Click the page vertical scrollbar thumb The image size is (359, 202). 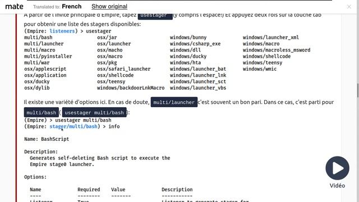click(x=357, y=90)
